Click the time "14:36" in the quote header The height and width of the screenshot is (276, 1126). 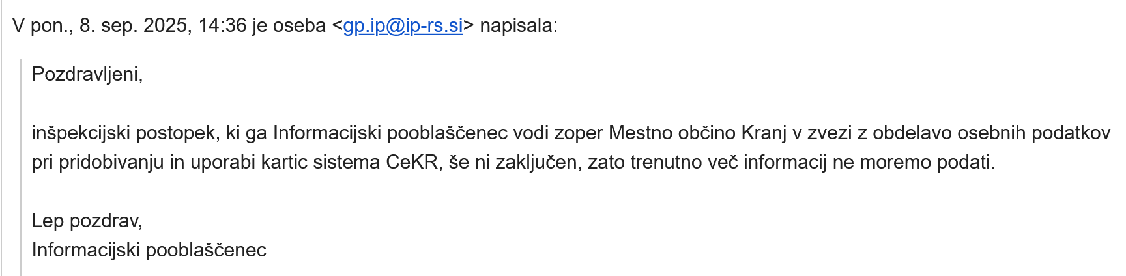222,25
